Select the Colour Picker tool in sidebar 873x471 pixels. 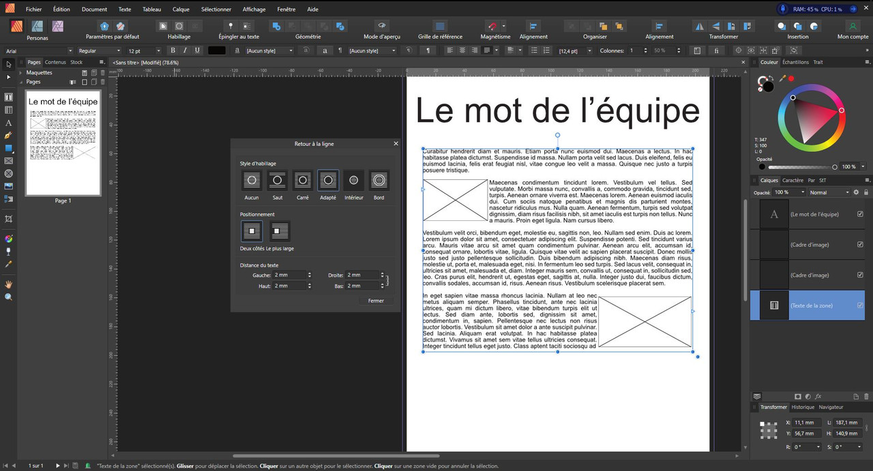(x=8, y=264)
